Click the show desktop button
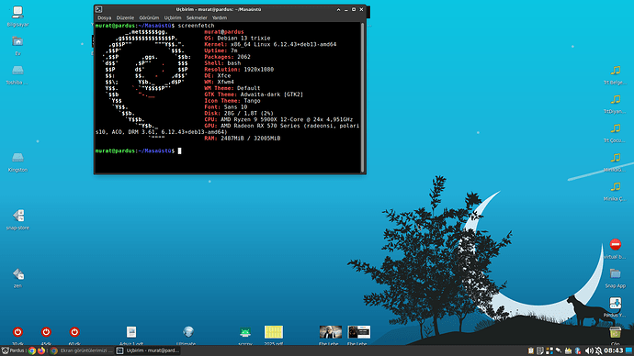 [628, 350]
